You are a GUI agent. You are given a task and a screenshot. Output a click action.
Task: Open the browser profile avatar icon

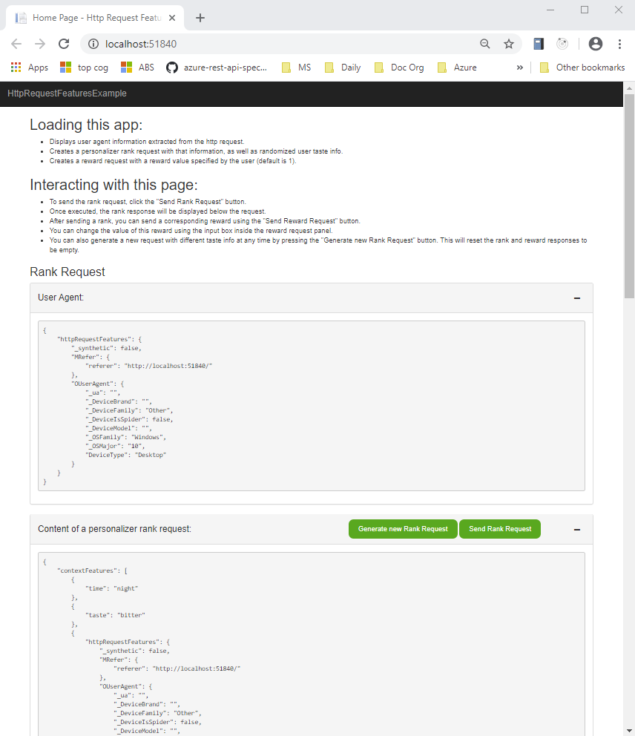click(595, 44)
